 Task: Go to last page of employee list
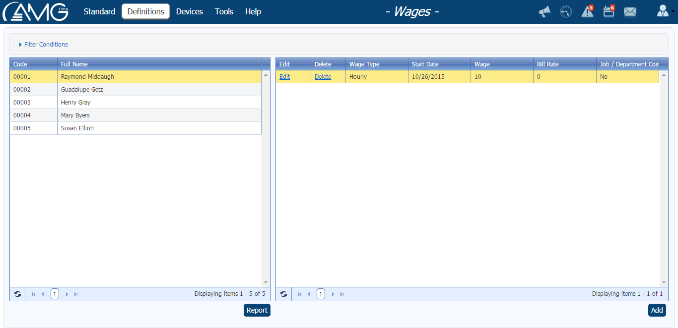tap(76, 294)
